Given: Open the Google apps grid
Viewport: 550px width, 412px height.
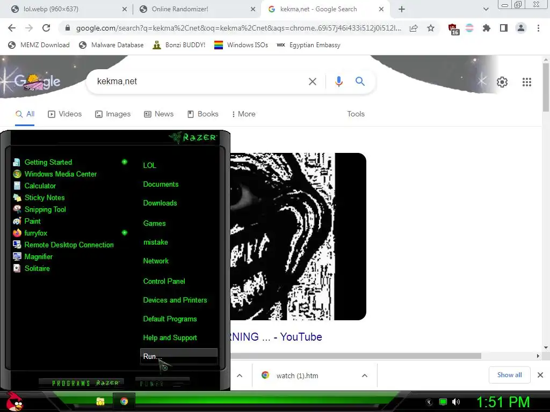Looking at the screenshot, I should tap(526, 82).
